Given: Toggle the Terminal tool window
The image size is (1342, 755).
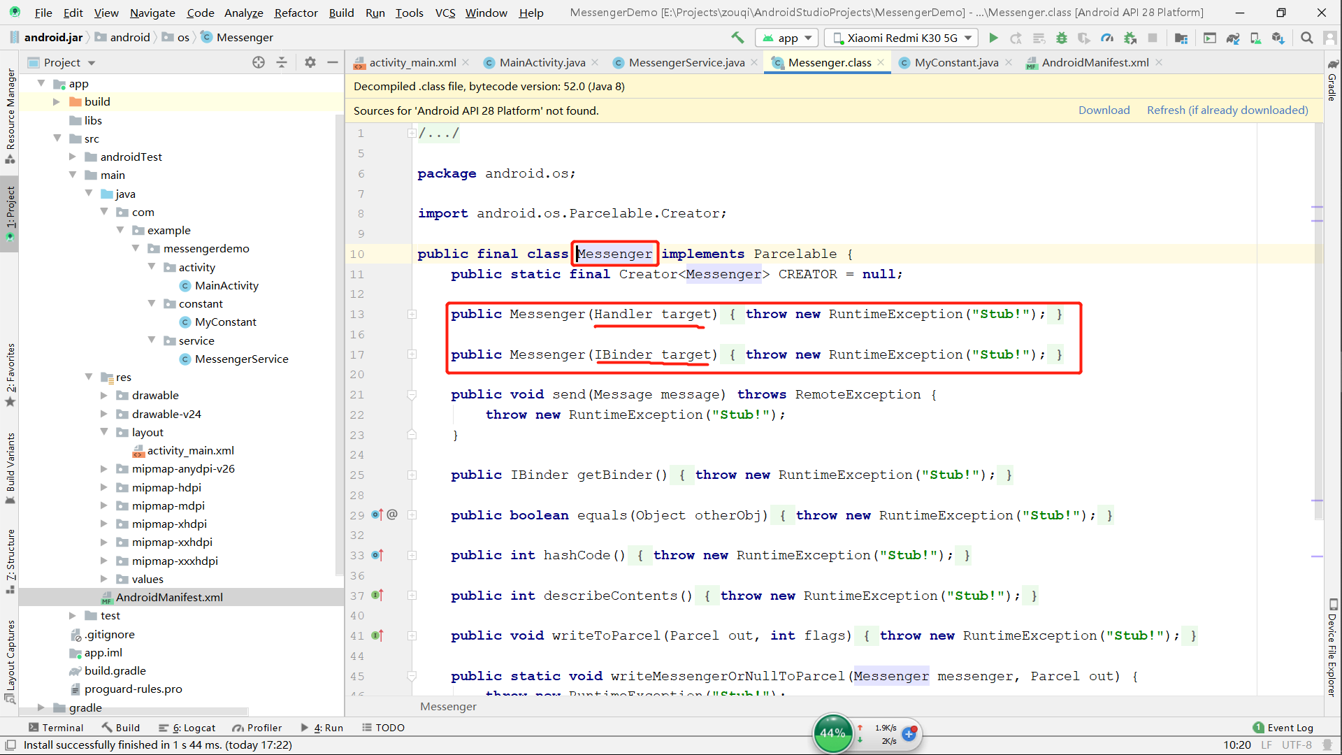Looking at the screenshot, I should tap(55, 728).
